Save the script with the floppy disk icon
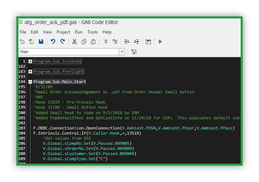Image resolution: width=259 pixels, height=182 pixels. (x=41, y=42)
